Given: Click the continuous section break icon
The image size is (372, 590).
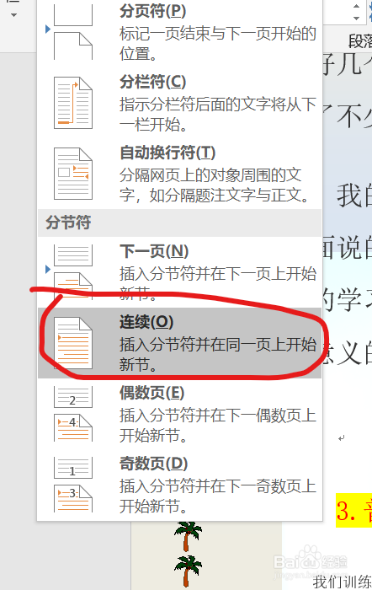Looking at the screenshot, I should 73,343.
